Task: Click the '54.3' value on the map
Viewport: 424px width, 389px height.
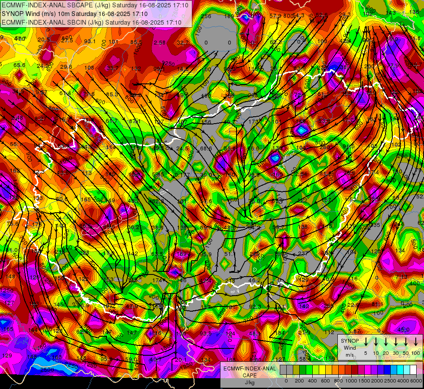Action: [x=298, y=16]
